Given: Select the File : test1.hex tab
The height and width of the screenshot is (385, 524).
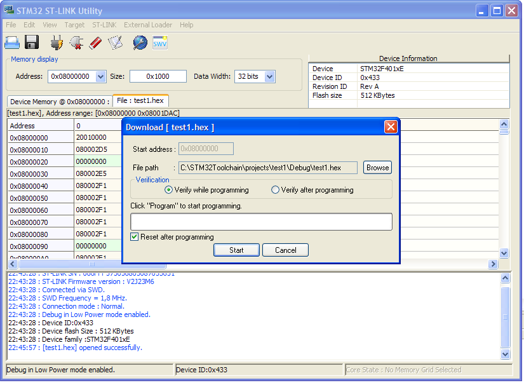Looking at the screenshot, I should click(140, 100).
